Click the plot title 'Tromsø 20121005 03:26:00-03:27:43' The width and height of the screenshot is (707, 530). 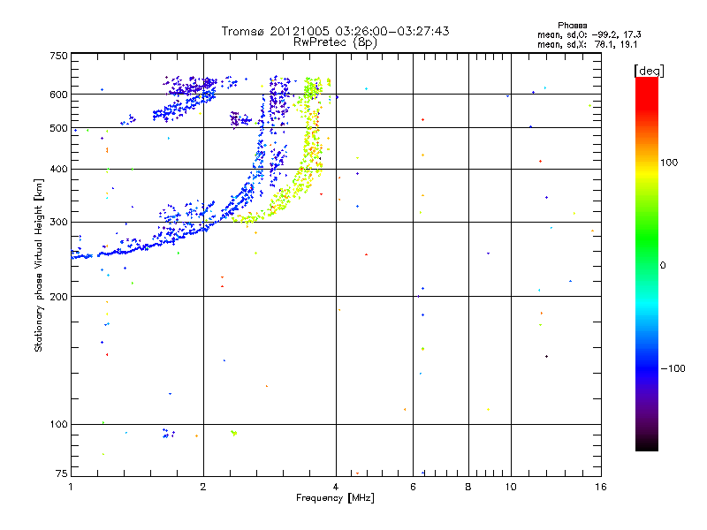click(x=335, y=31)
